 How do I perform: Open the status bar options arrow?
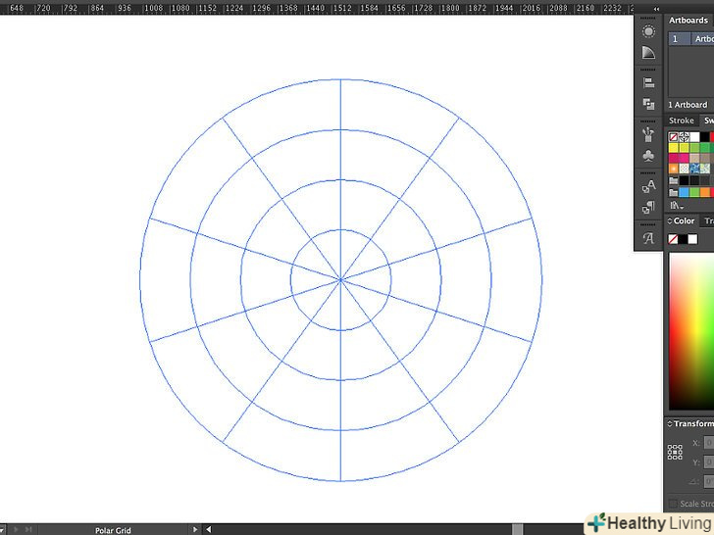[x=195, y=529]
